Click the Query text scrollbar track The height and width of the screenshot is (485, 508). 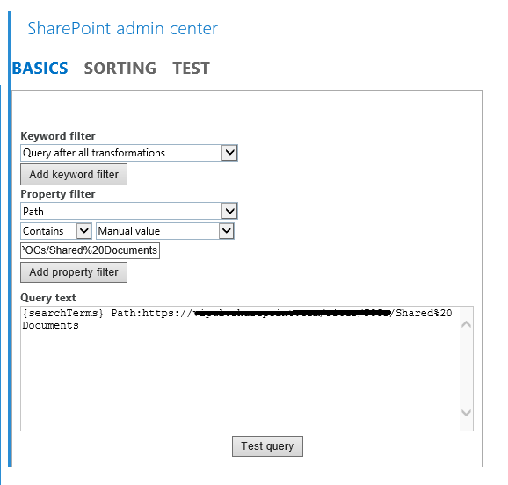click(466, 368)
